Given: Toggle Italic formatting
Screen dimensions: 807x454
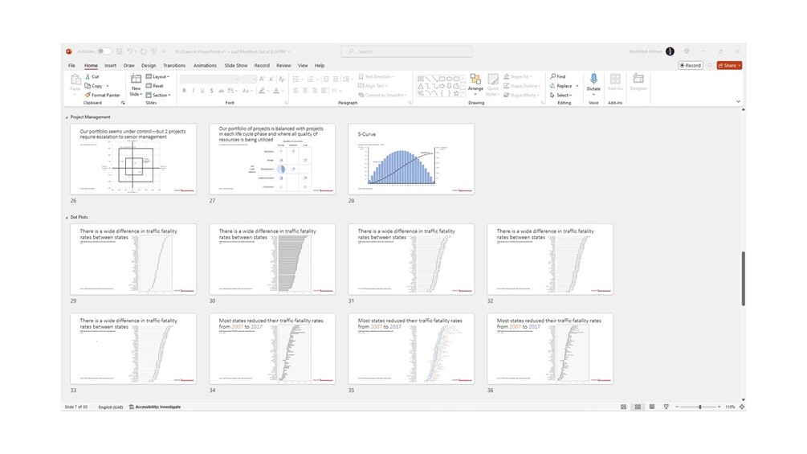Looking at the screenshot, I should tap(194, 91).
